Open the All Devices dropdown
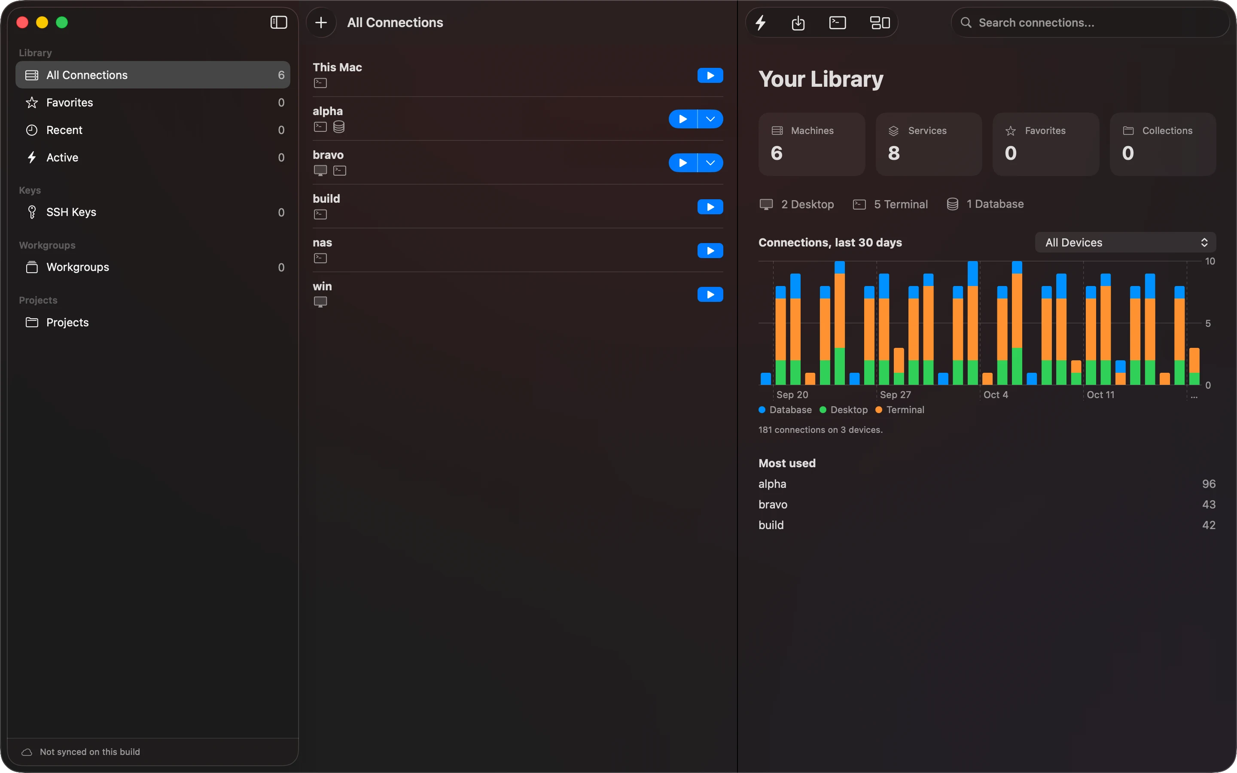 pyautogui.click(x=1126, y=242)
